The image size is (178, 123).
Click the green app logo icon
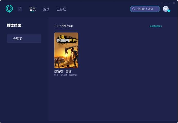[9, 9]
